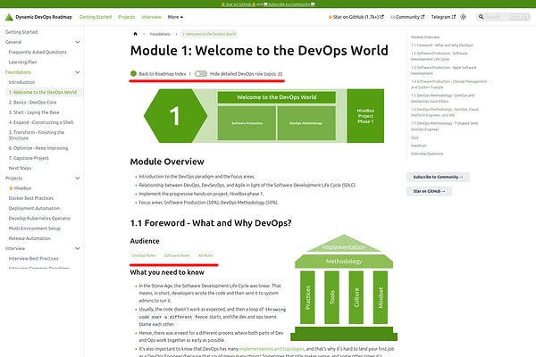The height and width of the screenshot is (357, 536).
Task: Open Docker Best Practices in sidebar
Action: (31, 198)
